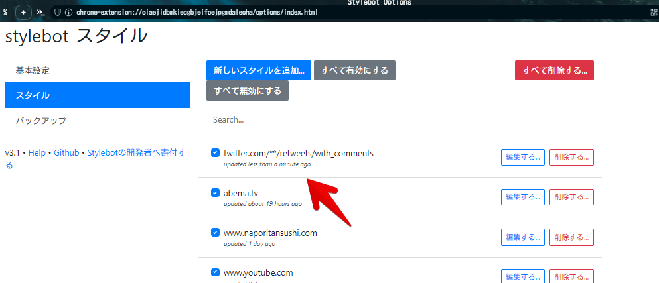Edit the www.naporitansushi.com style
The width and height of the screenshot is (659, 283).
[523, 237]
